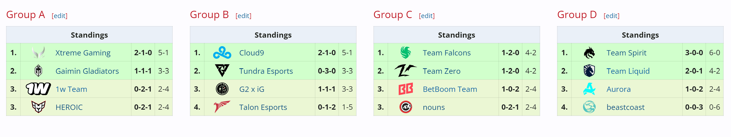Edit the Group B section
731x137 pixels.
tap(243, 16)
